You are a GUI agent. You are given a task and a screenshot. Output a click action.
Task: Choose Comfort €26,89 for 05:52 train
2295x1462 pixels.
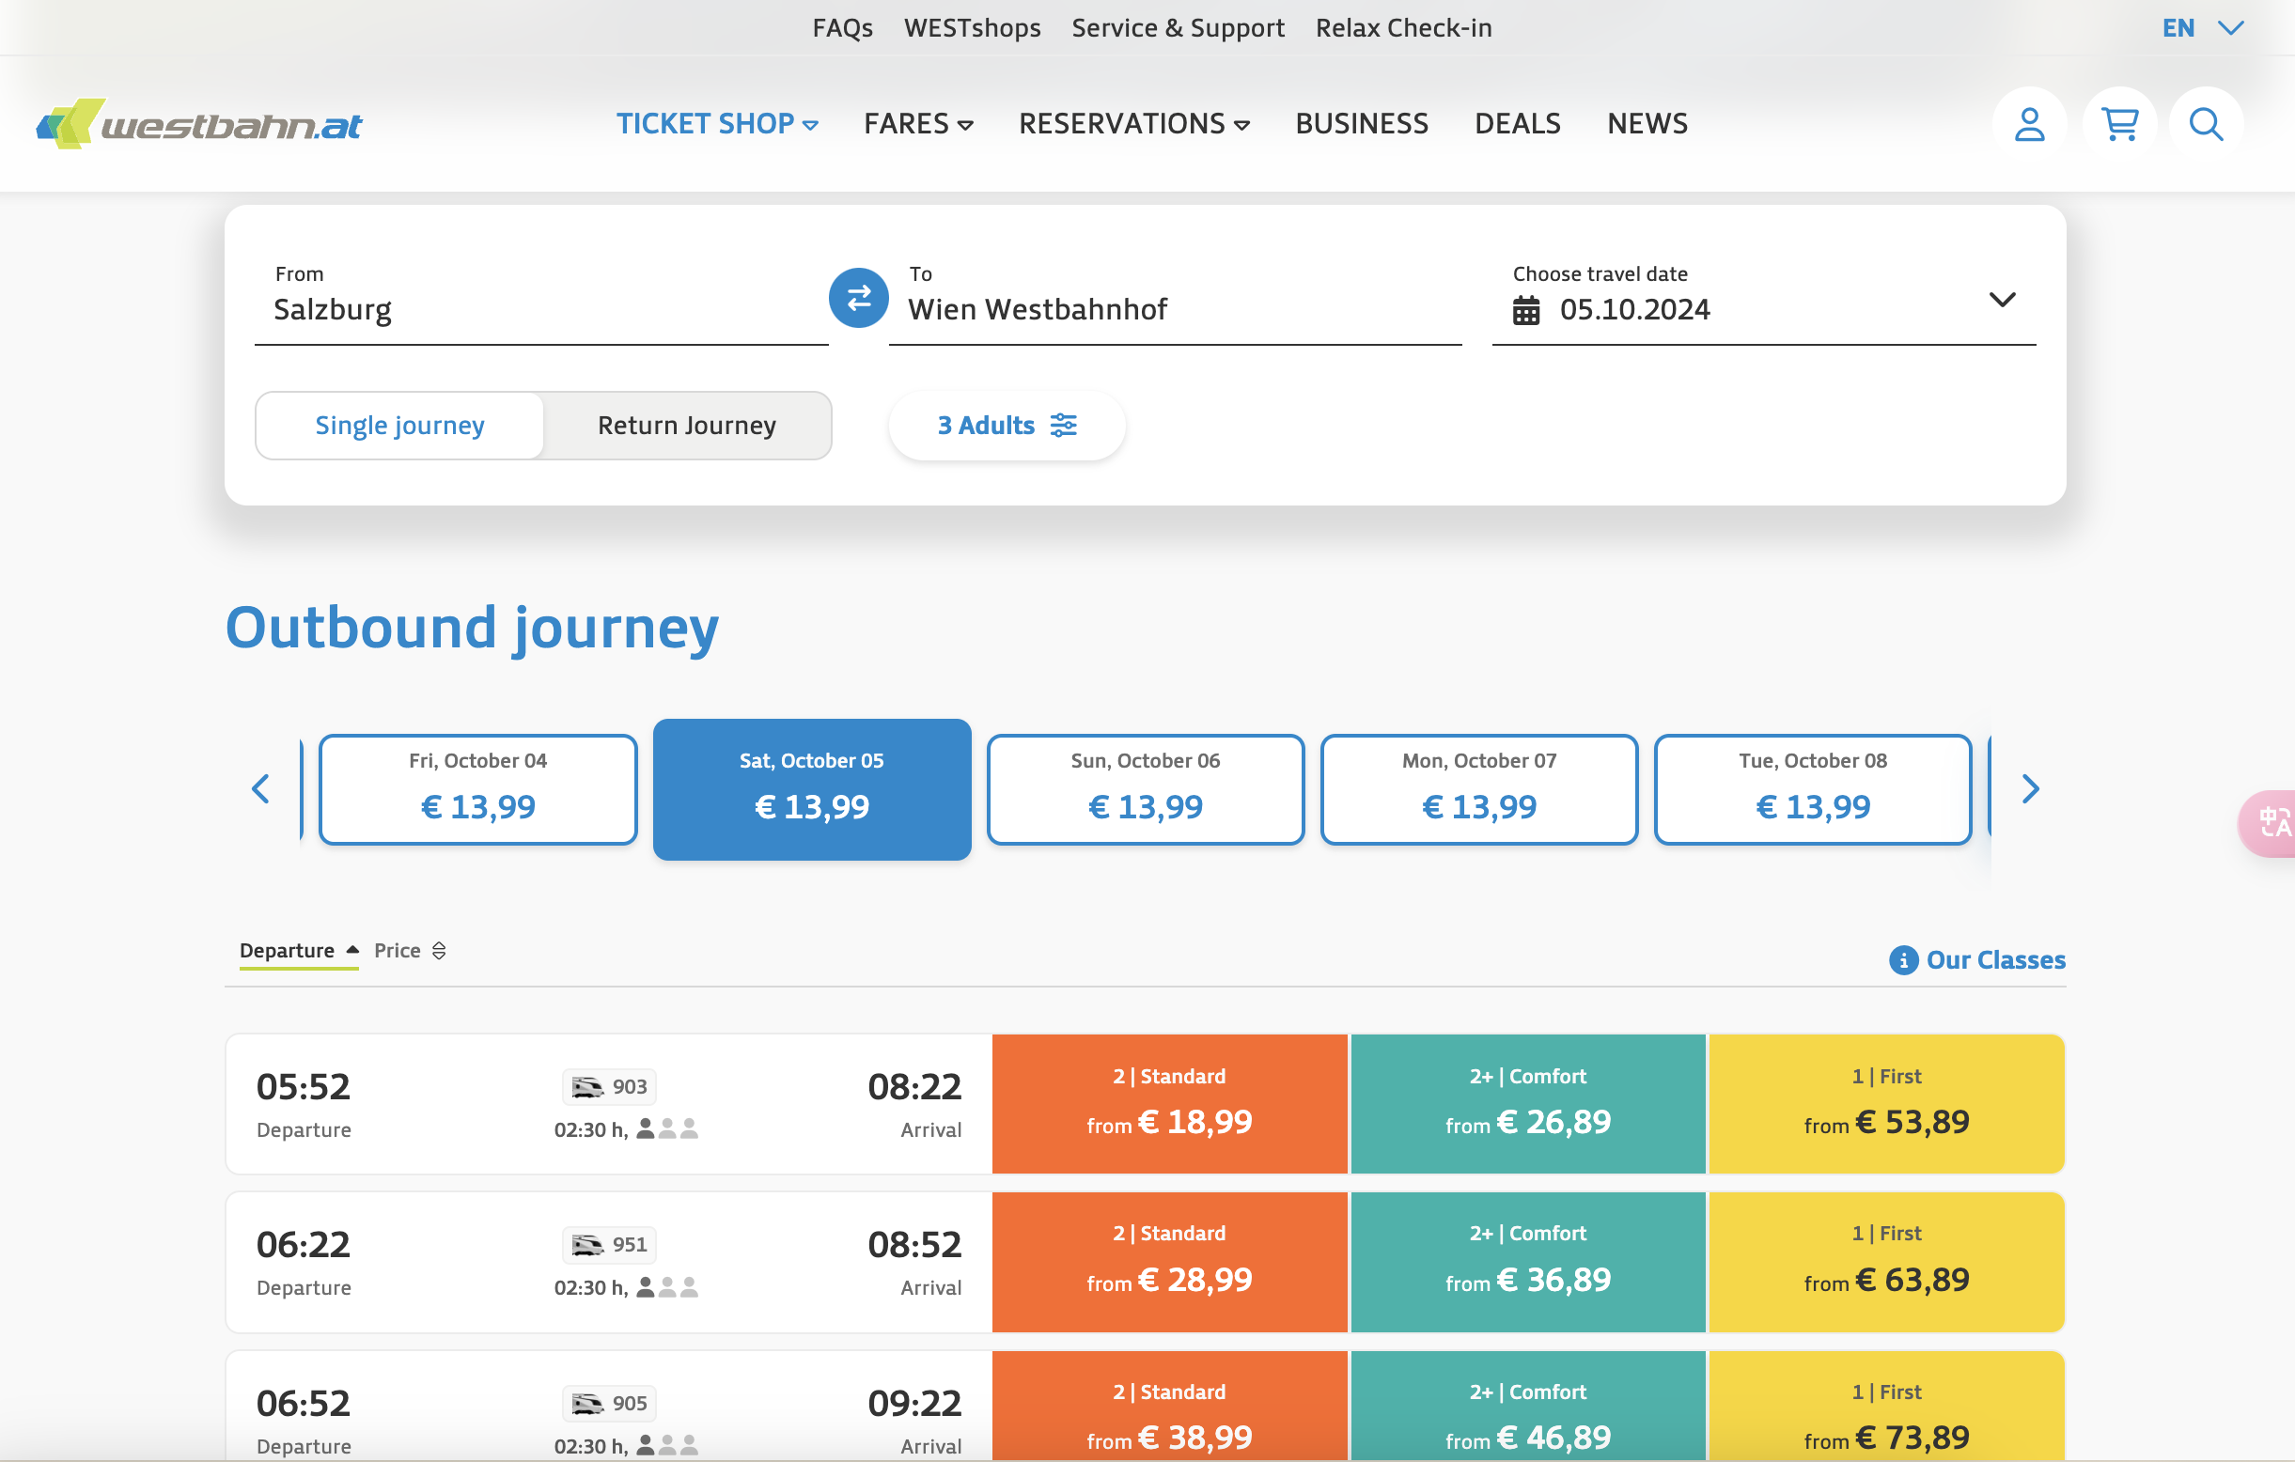click(1528, 1104)
